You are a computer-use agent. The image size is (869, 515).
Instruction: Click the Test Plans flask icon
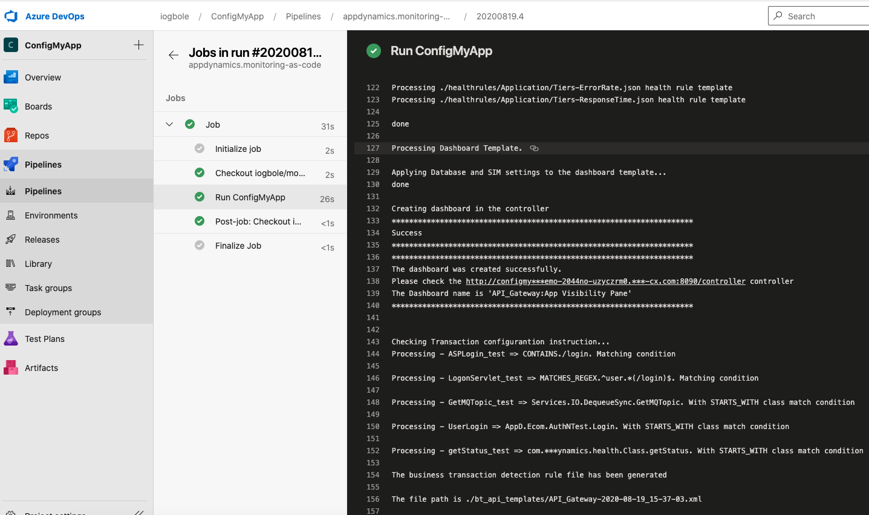click(11, 339)
